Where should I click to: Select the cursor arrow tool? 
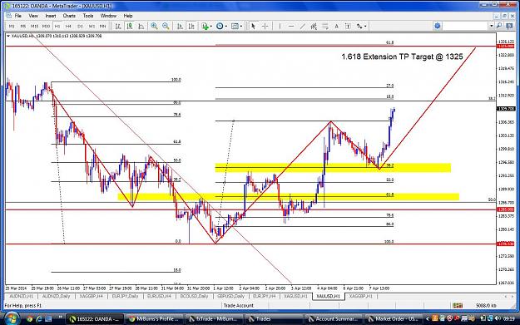point(254,26)
